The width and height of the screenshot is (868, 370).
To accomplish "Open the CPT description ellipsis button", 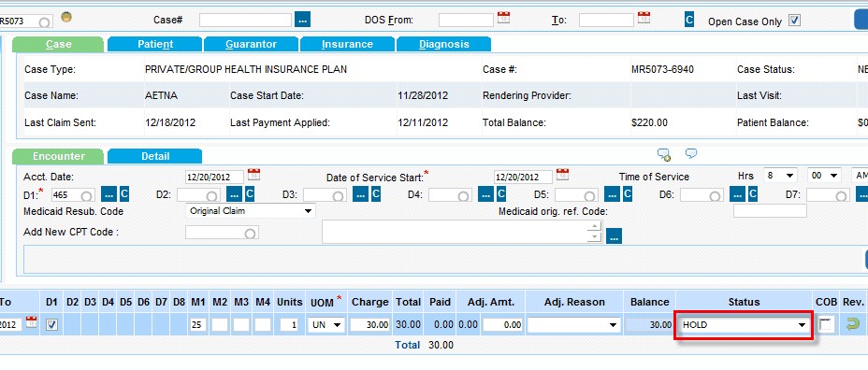I will coord(615,236).
